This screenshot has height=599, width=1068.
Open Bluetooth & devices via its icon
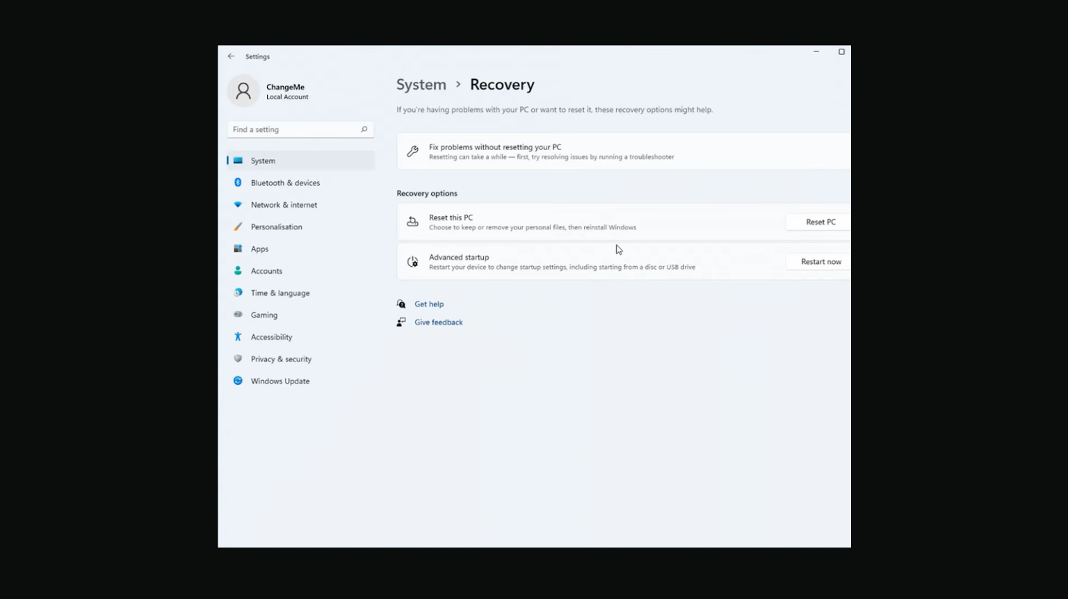tap(238, 182)
